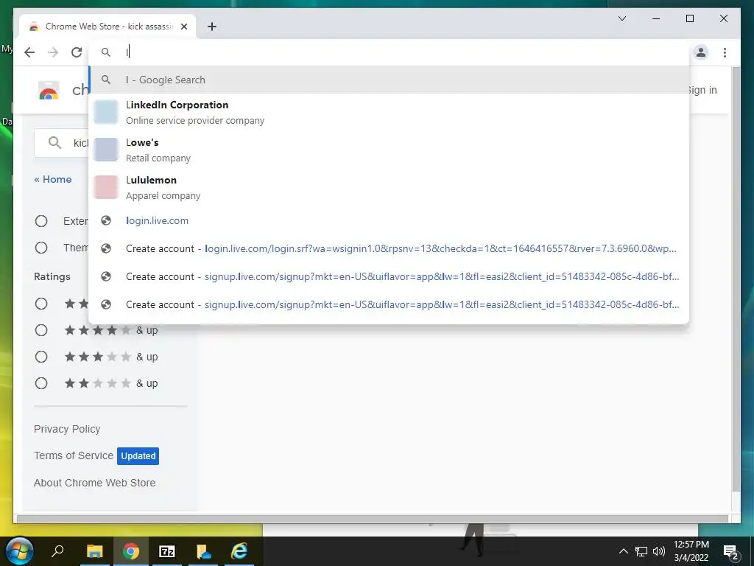Select the top star rating radio button

(41, 304)
